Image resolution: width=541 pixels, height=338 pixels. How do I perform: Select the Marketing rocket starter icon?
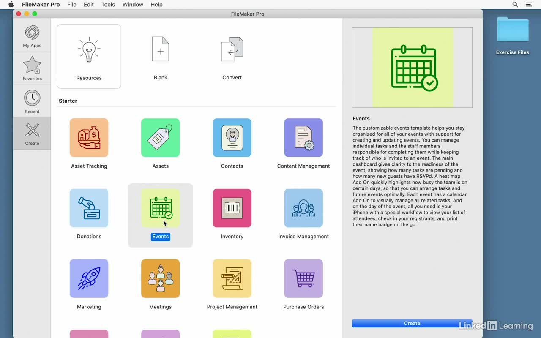point(89,278)
